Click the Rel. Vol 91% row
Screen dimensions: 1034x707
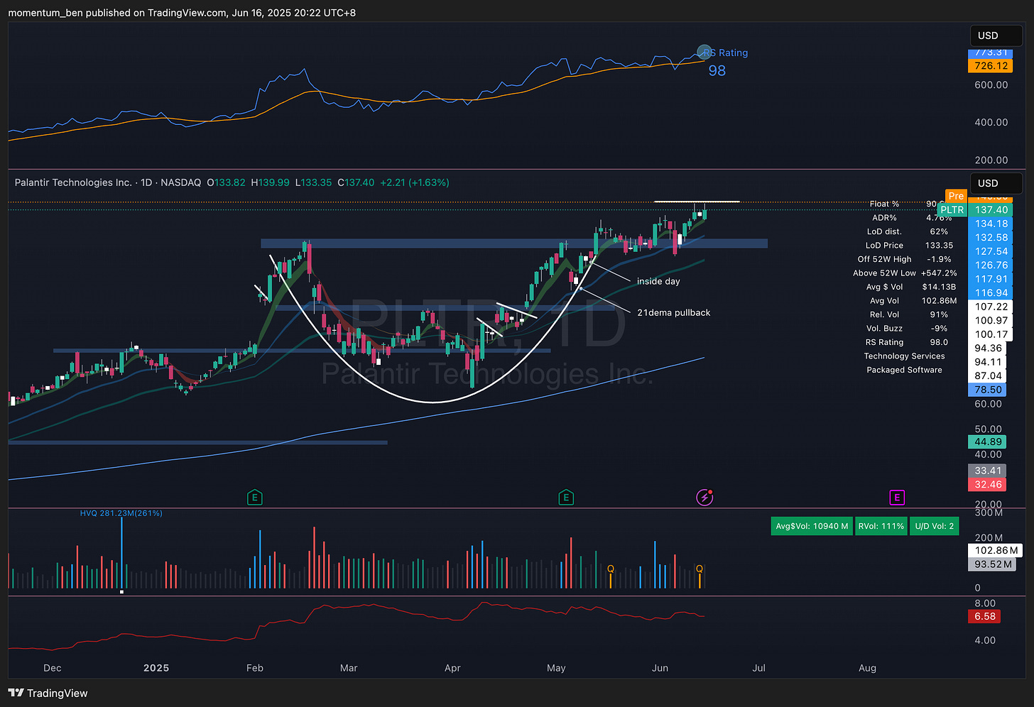pyautogui.click(x=909, y=314)
